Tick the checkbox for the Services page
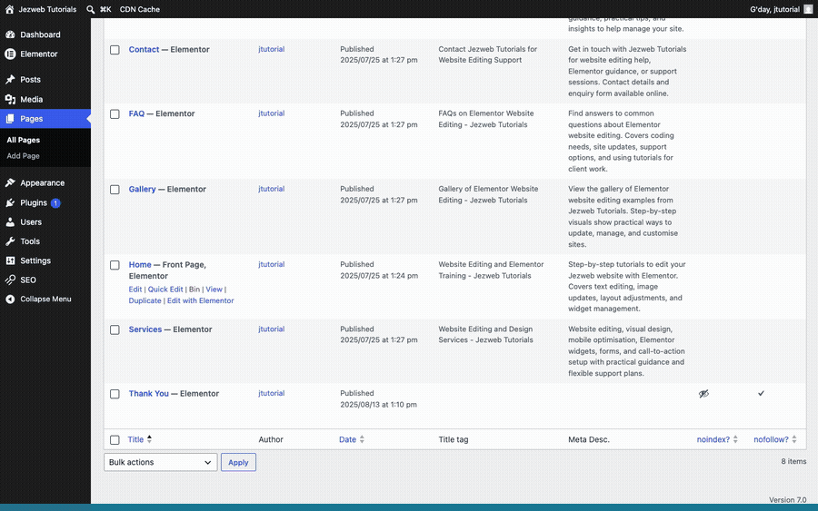 (x=115, y=329)
